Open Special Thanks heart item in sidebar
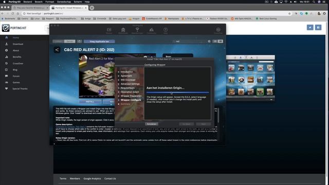This screenshot has height=185, width=329. 20,89
